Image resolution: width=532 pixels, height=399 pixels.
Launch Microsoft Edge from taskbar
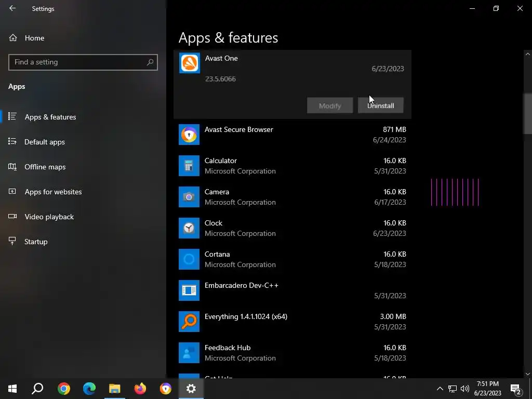point(89,389)
